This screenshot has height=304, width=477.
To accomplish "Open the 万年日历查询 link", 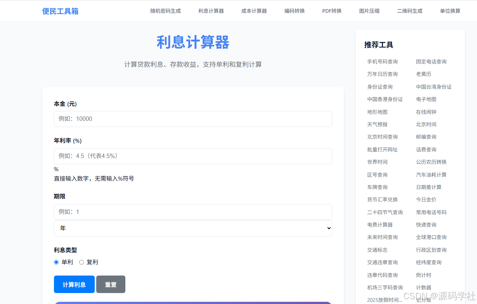I will [383, 74].
